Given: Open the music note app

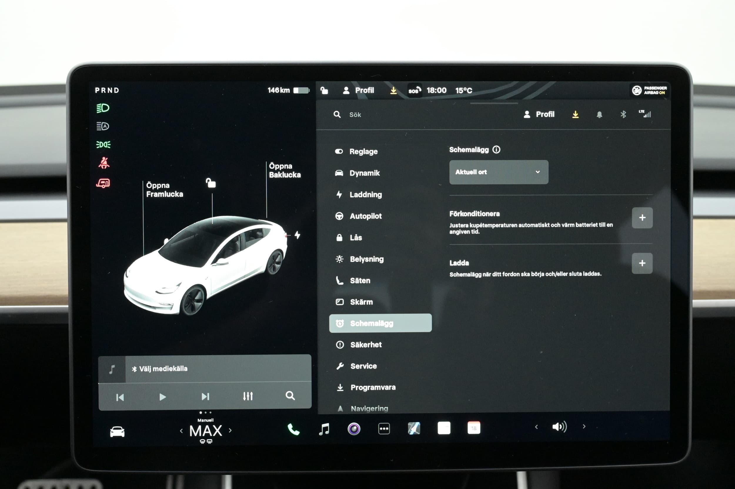Looking at the screenshot, I should pyautogui.click(x=324, y=429).
